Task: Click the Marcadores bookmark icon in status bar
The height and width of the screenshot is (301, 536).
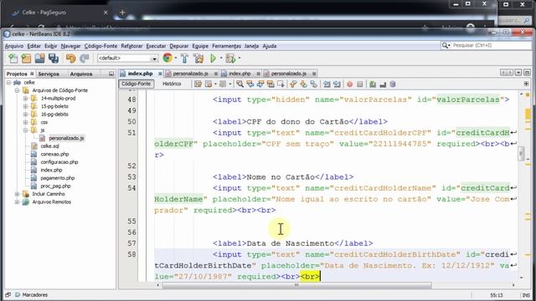Action: [x=18, y=294]
